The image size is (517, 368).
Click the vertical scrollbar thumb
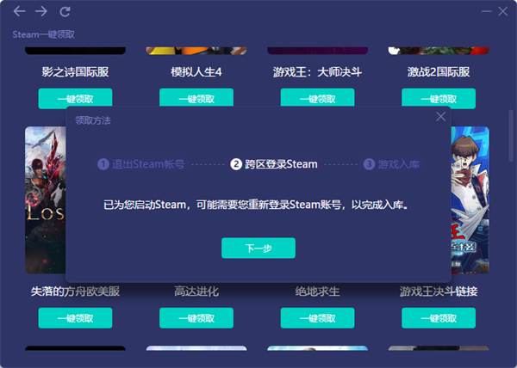point(511,136)
